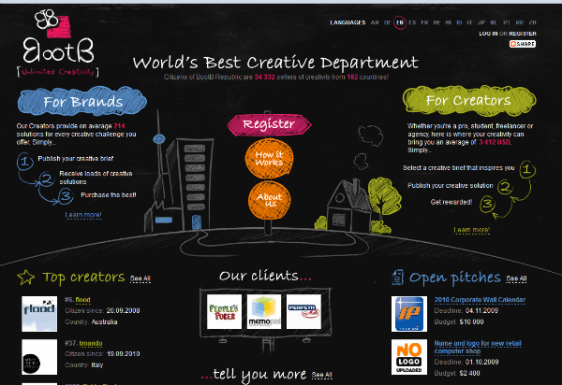Viewport: 562px width, 385px height.
Task: Click the 'Our clients...' heading
Action: tap(265, 276)
